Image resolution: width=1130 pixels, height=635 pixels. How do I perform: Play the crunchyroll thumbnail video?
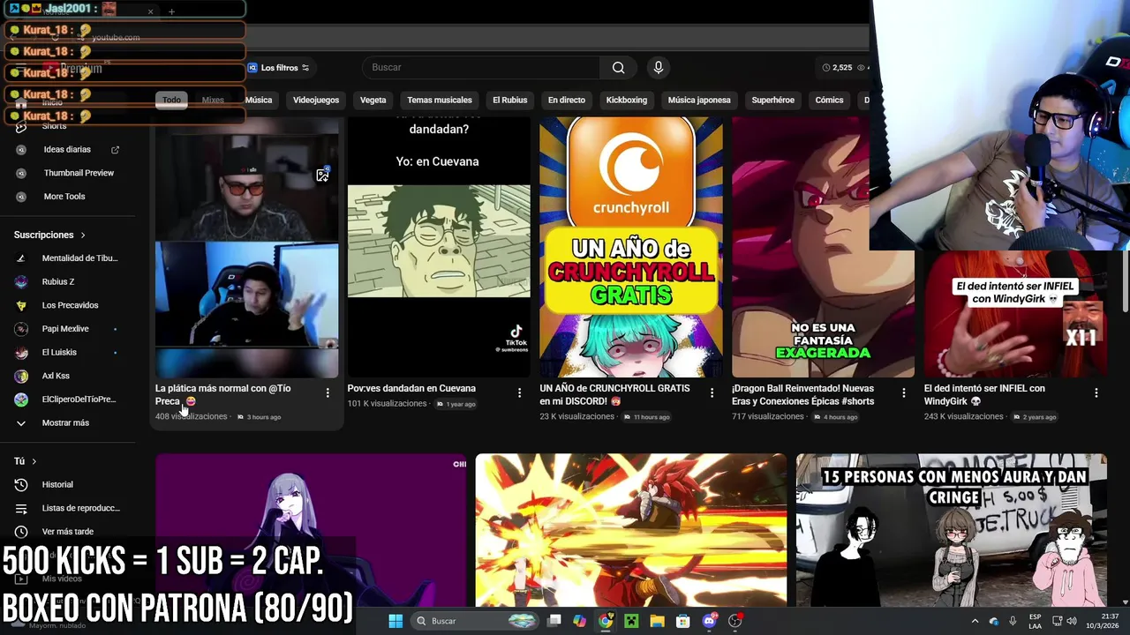coord(631,247)
